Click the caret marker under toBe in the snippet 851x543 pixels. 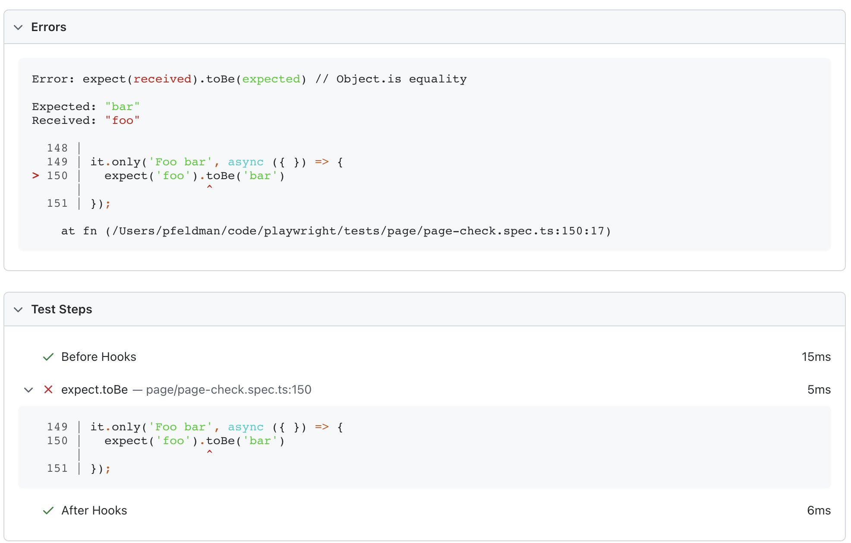(x=210, y=187)
